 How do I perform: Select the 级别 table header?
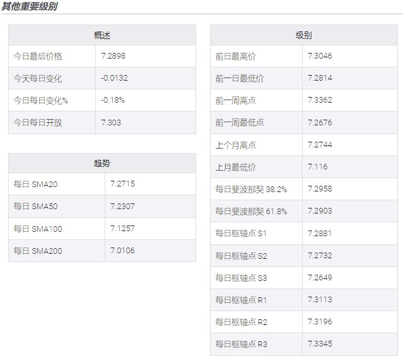pyautogui.click(x=303, y=35)
